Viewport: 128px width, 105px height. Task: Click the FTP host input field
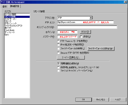(x=85, y=22)
